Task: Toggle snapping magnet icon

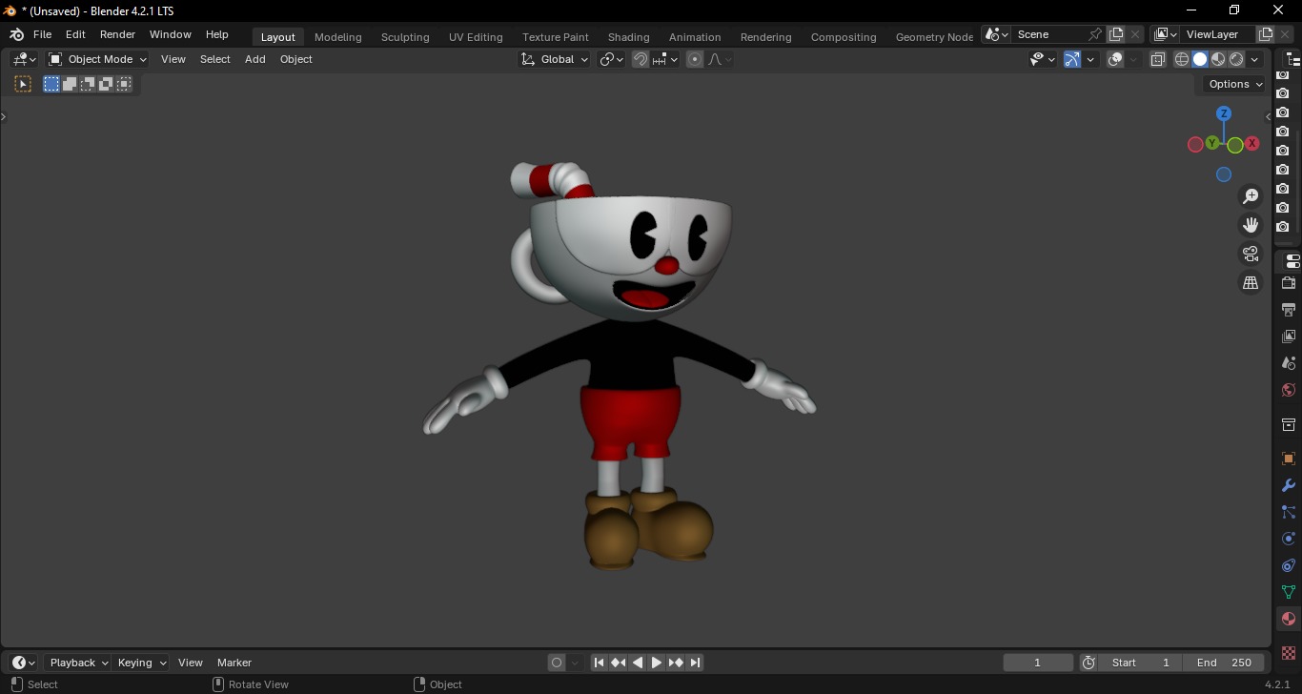Action: tap(641, 59)
